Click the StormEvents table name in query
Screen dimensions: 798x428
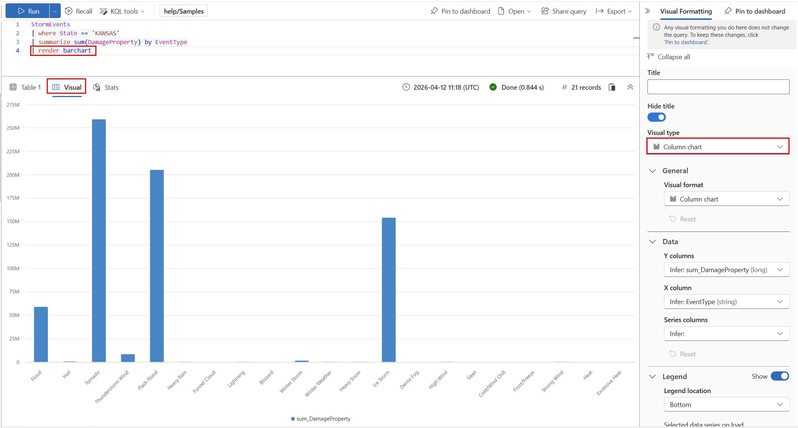pos(50,24)
